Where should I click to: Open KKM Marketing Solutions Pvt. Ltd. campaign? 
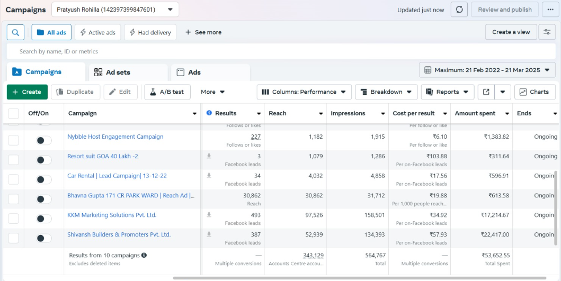pos(112,215)
